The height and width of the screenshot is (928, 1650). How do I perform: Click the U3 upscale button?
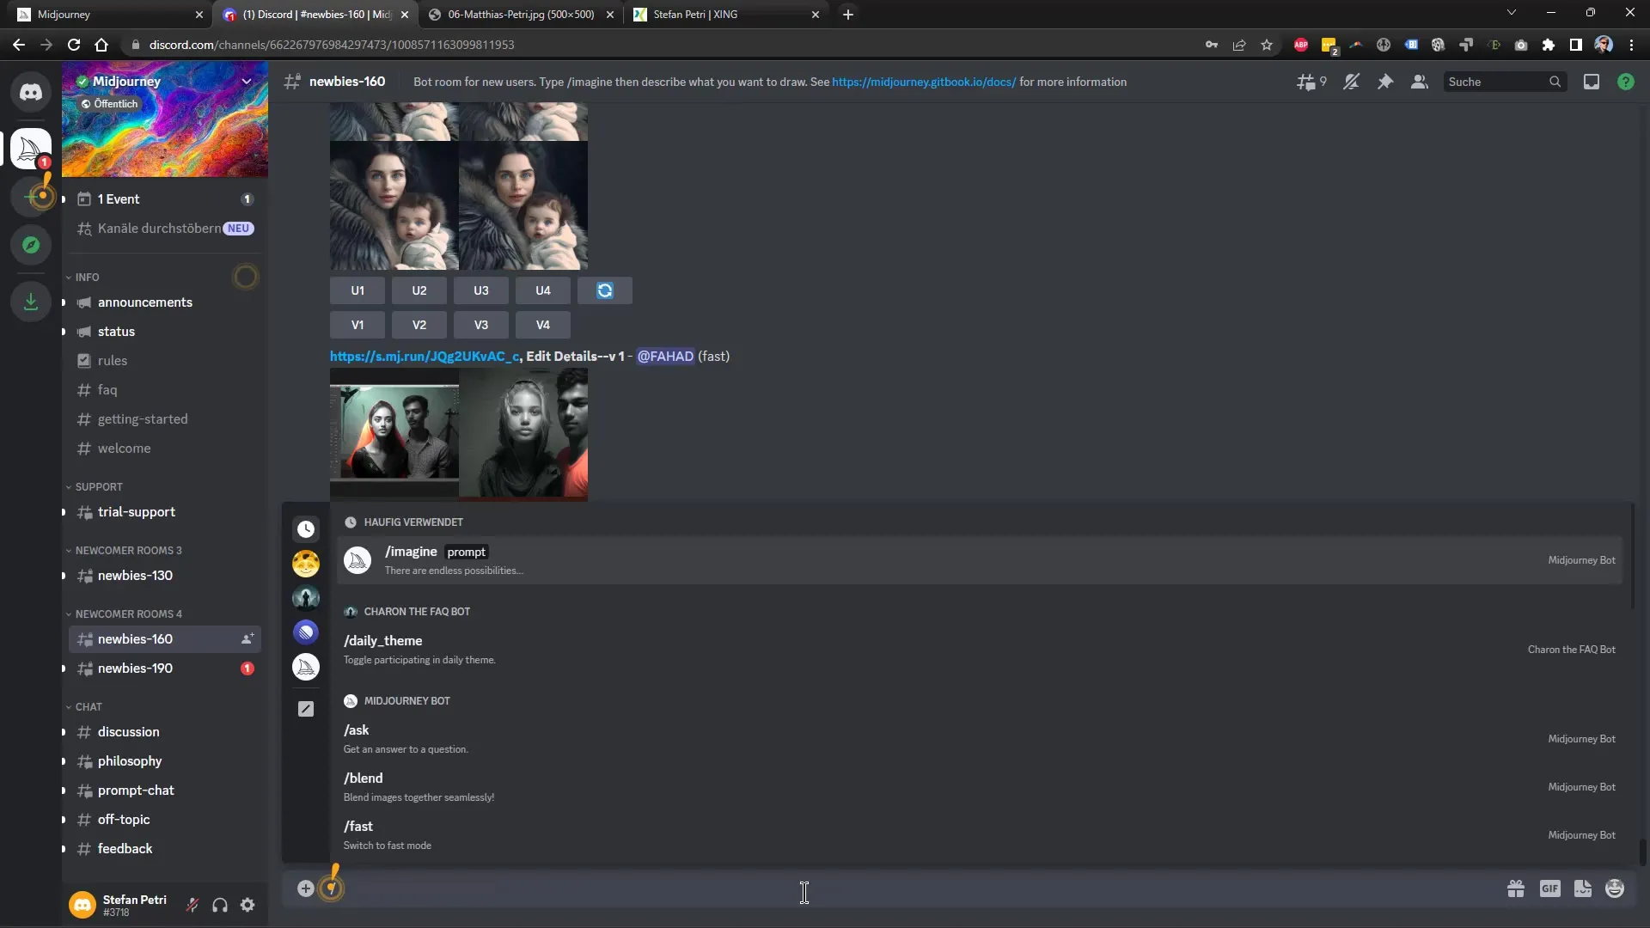click(480, 289)
